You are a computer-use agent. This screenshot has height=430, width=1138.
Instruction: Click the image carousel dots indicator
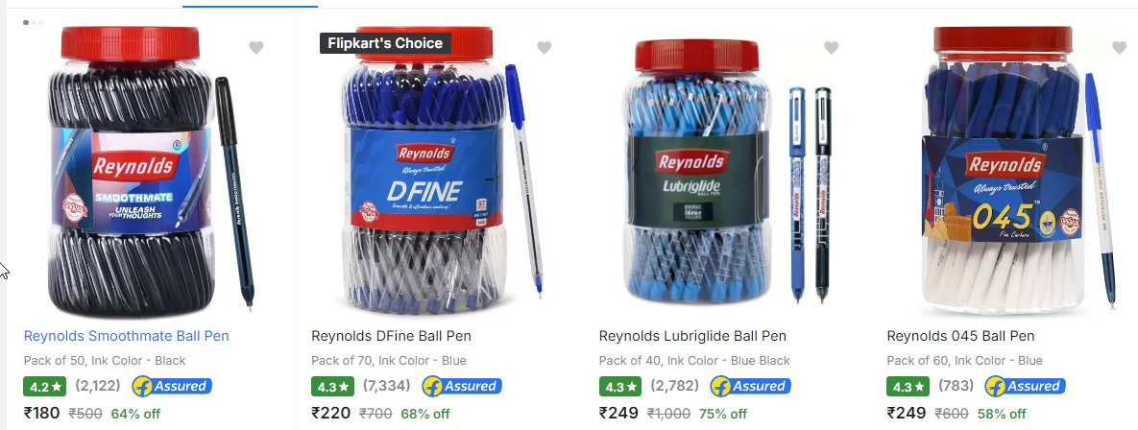34,22
